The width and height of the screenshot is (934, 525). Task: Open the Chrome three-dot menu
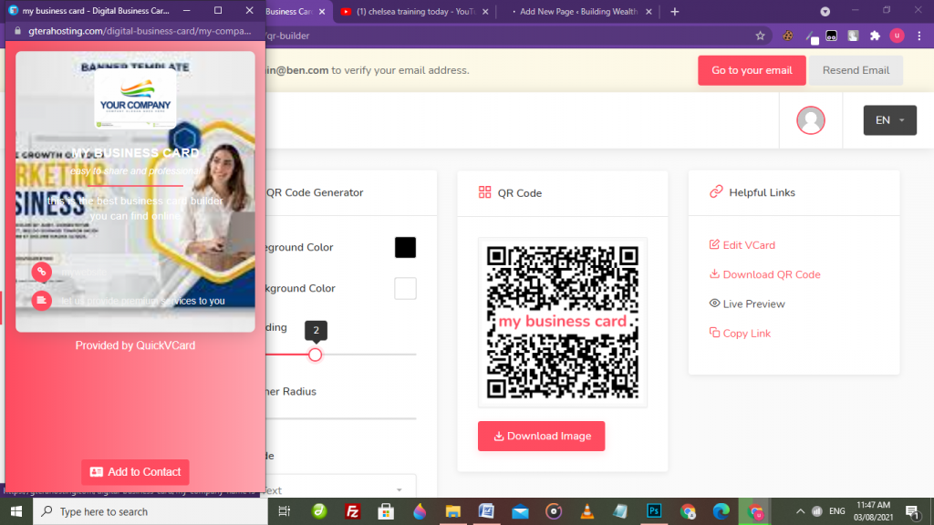pyautogui.click(x=919, y=36)
